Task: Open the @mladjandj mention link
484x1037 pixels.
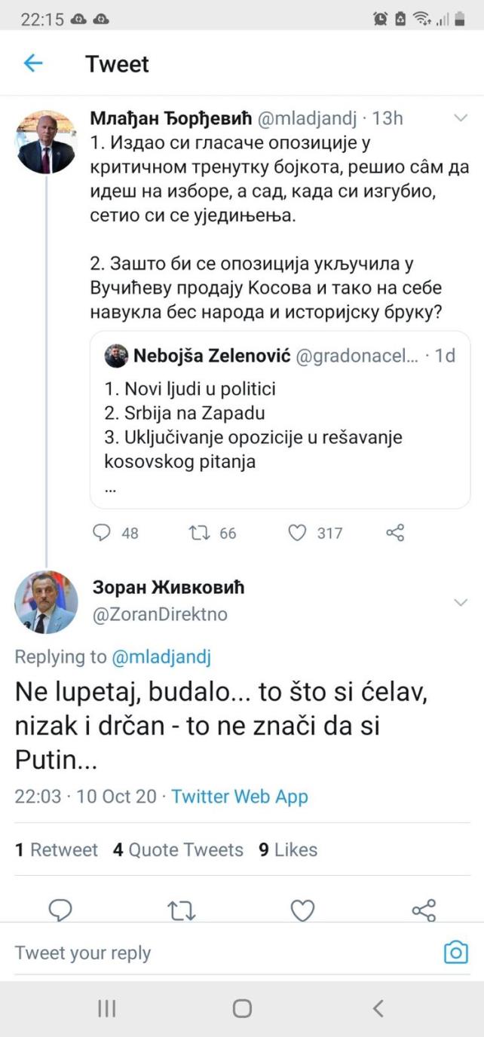Action: pyautogui.click(x=161, y=656)
